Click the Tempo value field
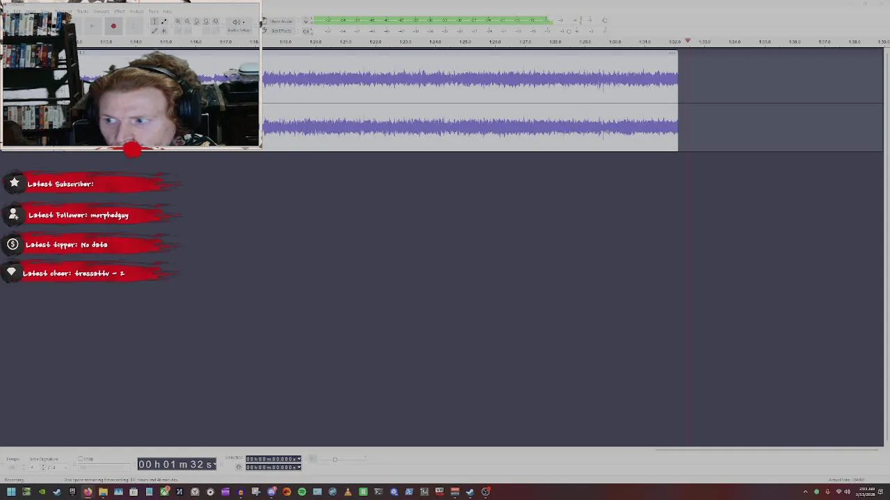 (13, 467)
